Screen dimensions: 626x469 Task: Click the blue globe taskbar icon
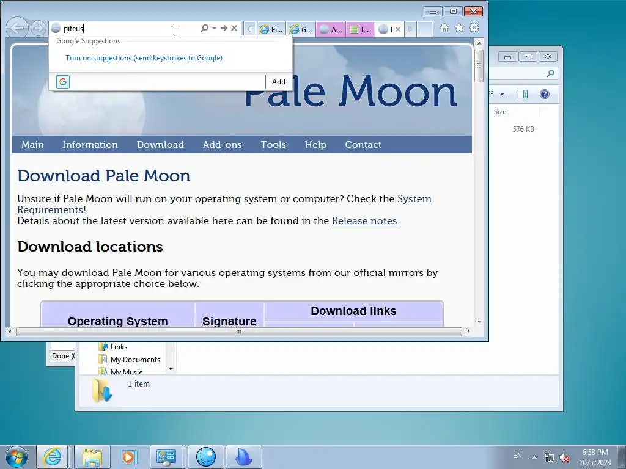point(206,457)
